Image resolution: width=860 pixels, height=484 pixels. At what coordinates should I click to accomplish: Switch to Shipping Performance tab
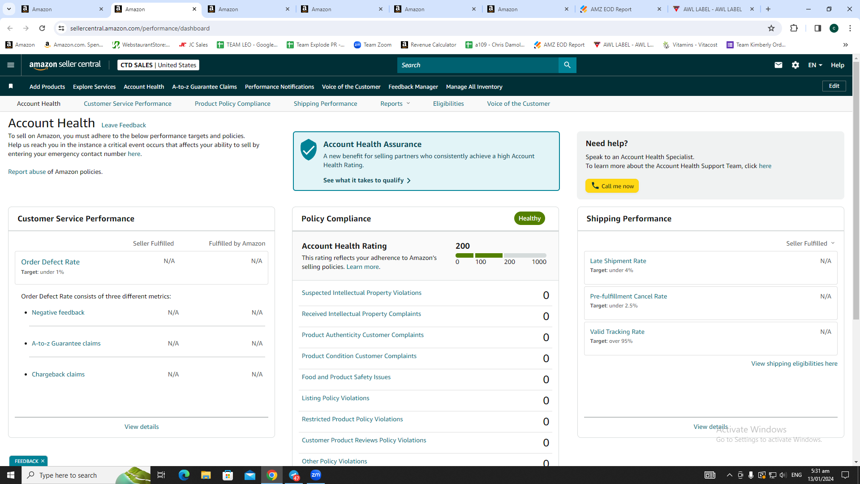click(x=325, y=104)
